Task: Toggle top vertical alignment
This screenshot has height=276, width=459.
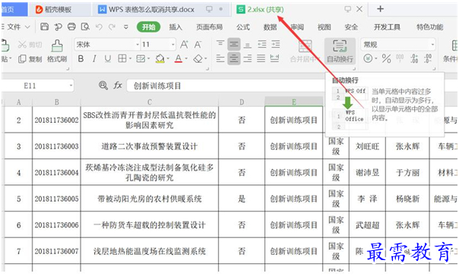Action: [x=220, y=45]
